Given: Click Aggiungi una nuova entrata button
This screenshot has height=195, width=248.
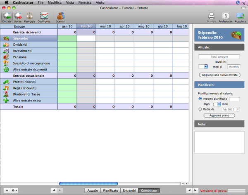Looking at the screenshot, I should [x=220, y=75].
